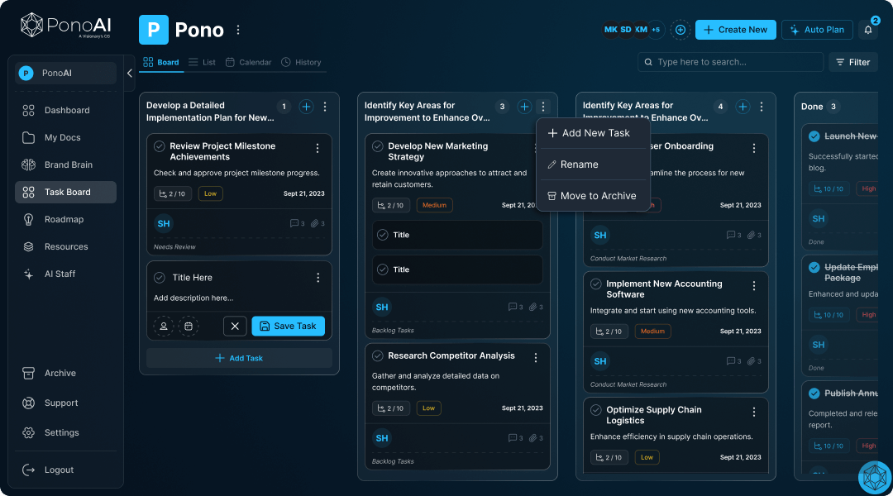893x496 pixels.
Task: Open the AI assistant bubble at bottom right
Action: [x=874, y=477]
